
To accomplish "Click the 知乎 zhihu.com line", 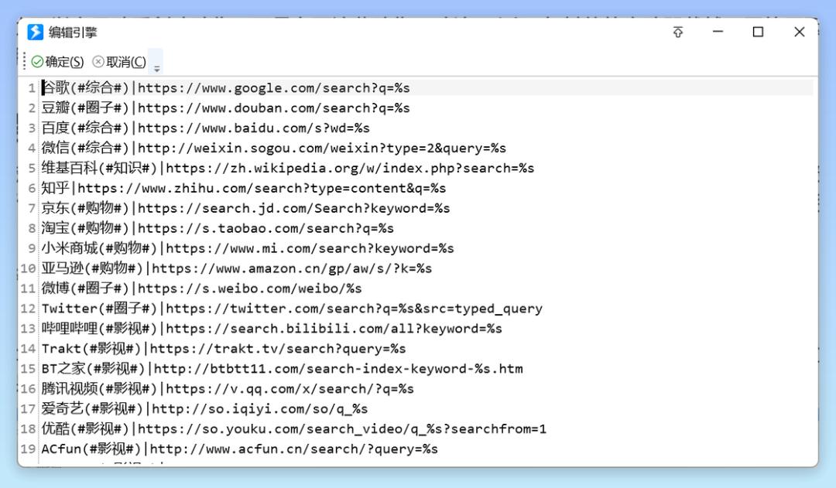I will [244, 188].
